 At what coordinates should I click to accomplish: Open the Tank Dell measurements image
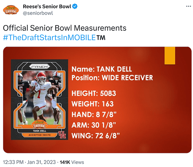coord(97,100)
